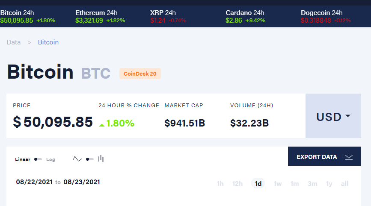371x206 pixels.
Task: Click the CoinDesk 20 badge
Action: pyautogui.click(x=140, y=74)
